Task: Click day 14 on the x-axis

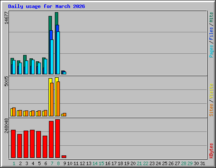Action: (95, 163)
